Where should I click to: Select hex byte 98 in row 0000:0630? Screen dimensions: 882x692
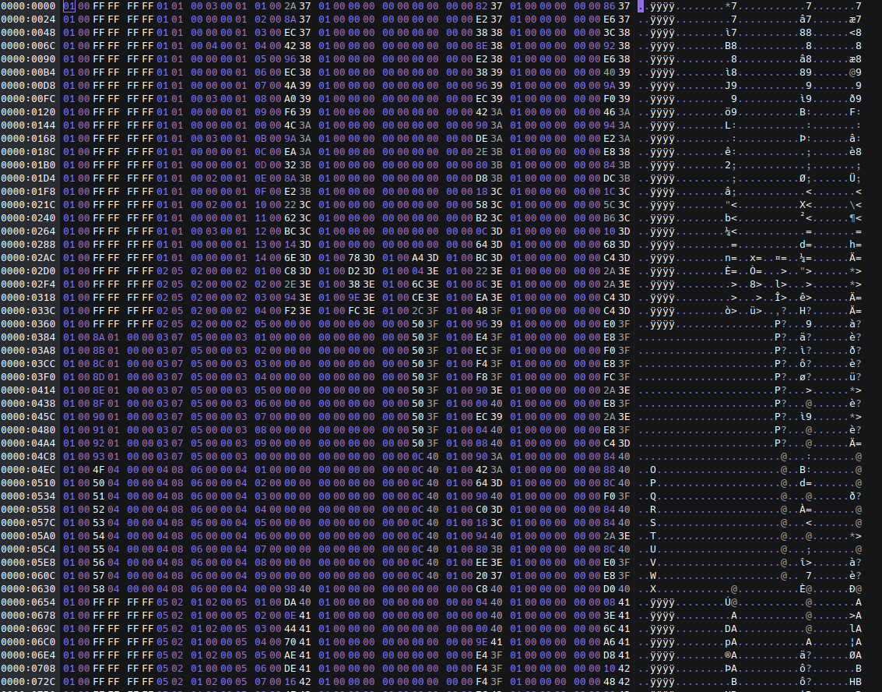point(290,589)
